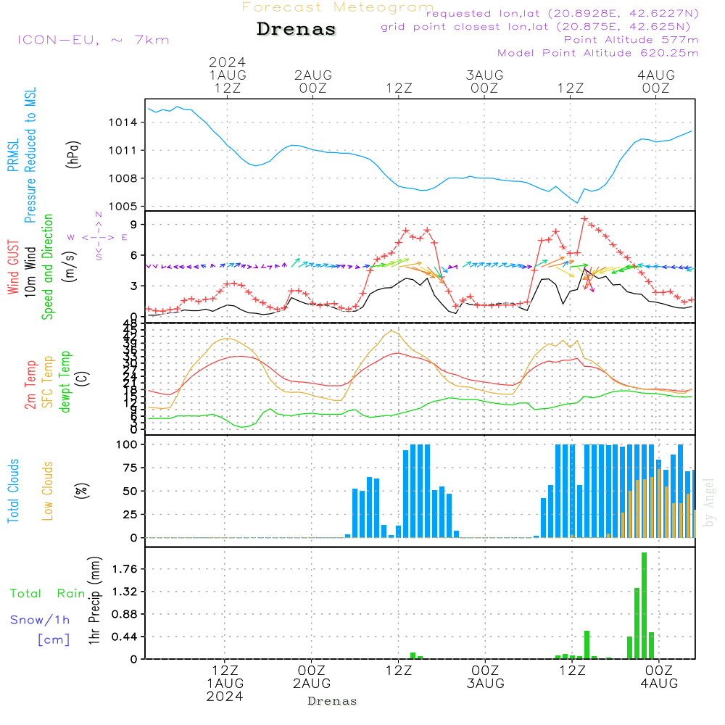
Task: Select the orange 'SFC Temp' label
Action: coord(47,382)
